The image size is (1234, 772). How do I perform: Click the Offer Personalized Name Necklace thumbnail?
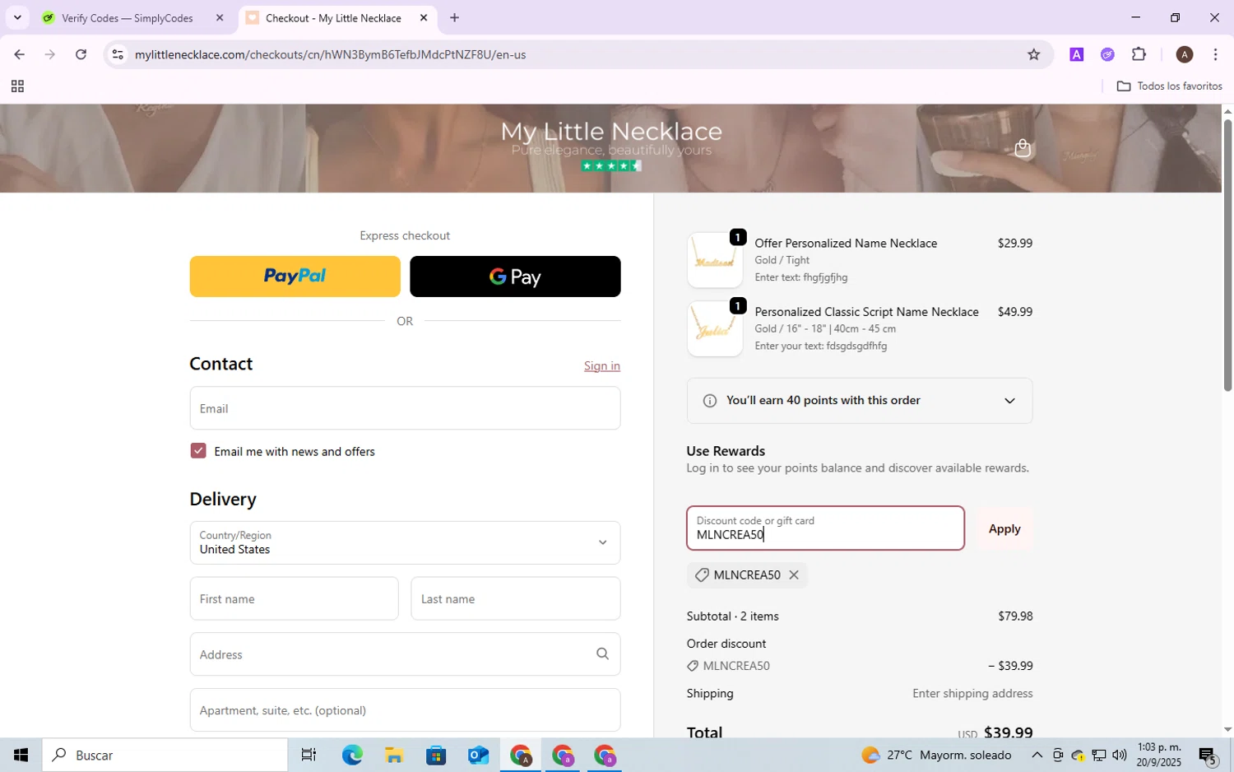tap(715, 260)
